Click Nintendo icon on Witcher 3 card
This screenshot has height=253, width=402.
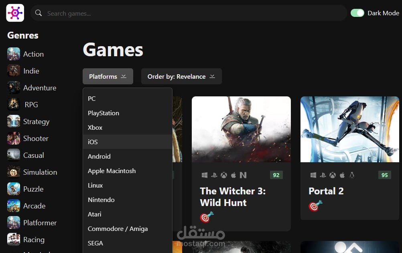point(243,175)
